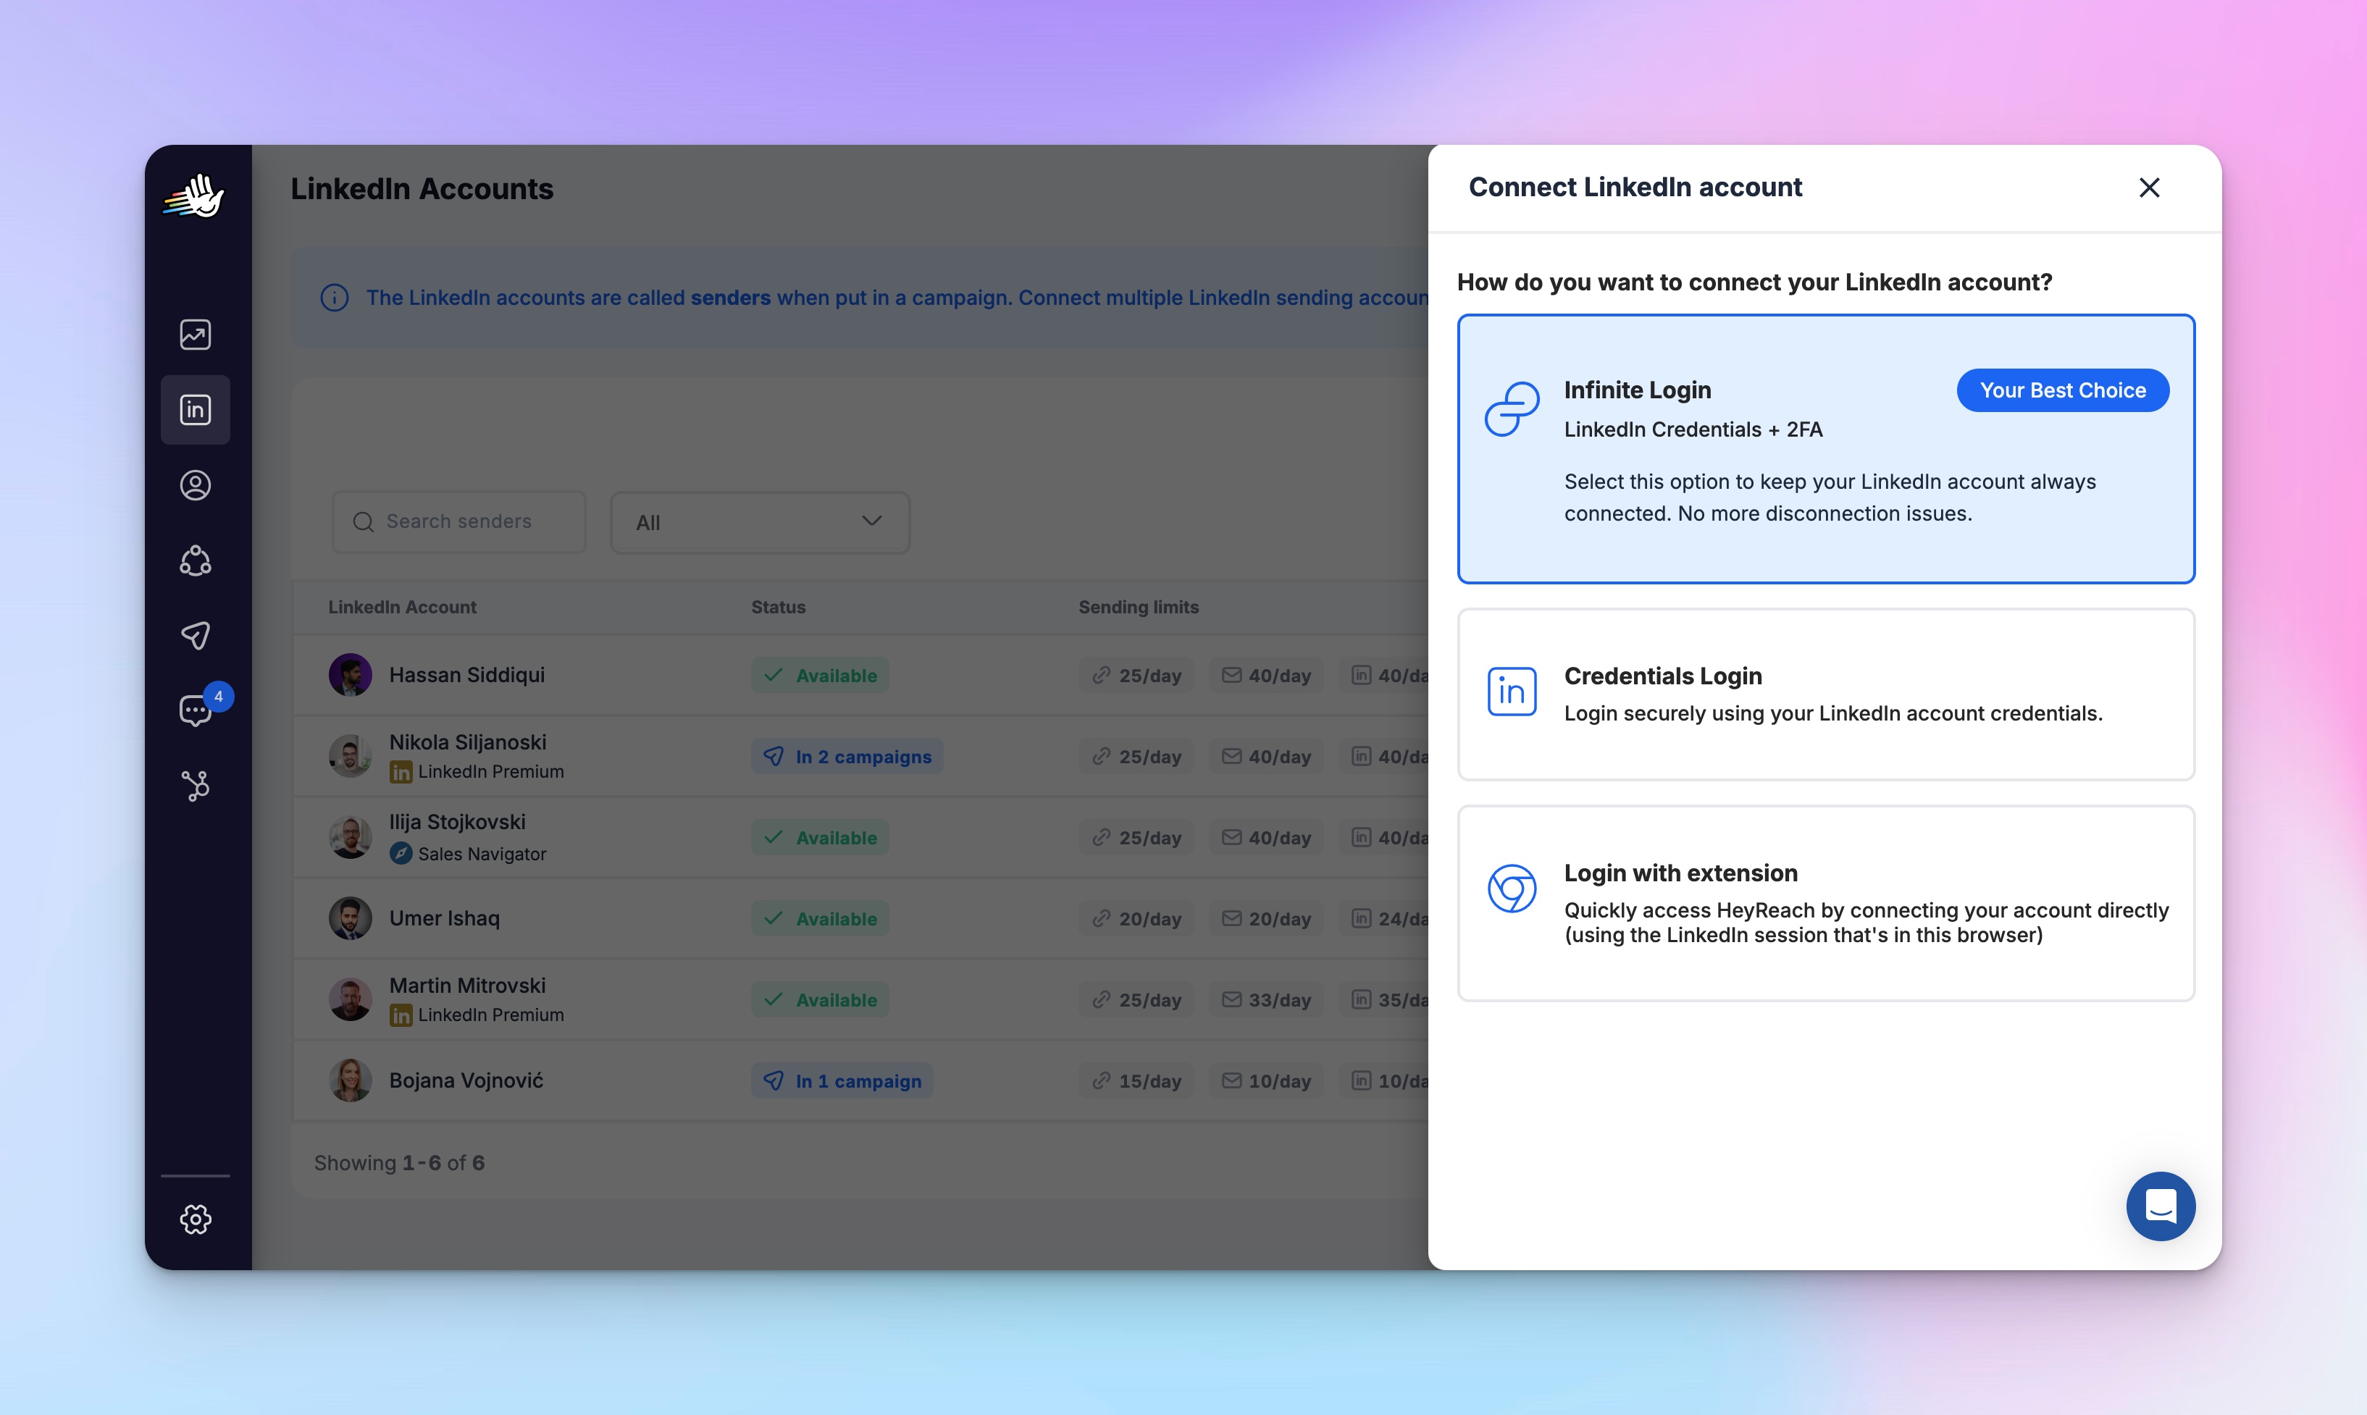Screen dimensions: 2367x1415
Task: Click the Login with extension Chrome icon
Action: coord(1512,888)
